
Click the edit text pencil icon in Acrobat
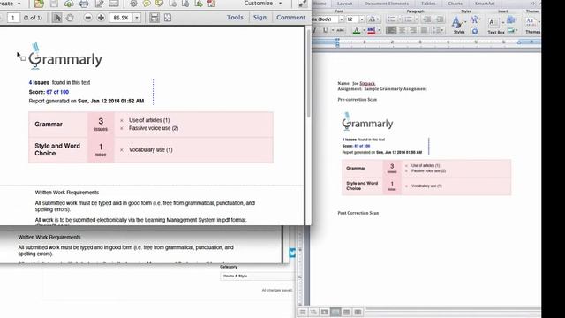pyautogui.click(x=99, y=4)
